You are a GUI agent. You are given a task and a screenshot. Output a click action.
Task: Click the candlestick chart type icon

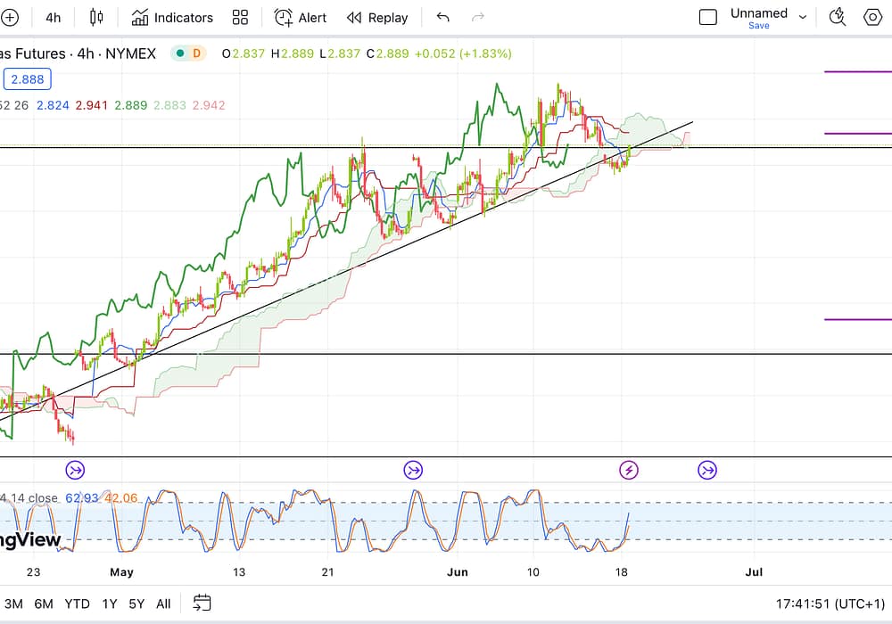coord(96,17)
